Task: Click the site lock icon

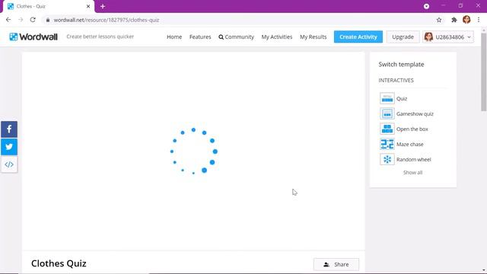Action: point(47,20)
